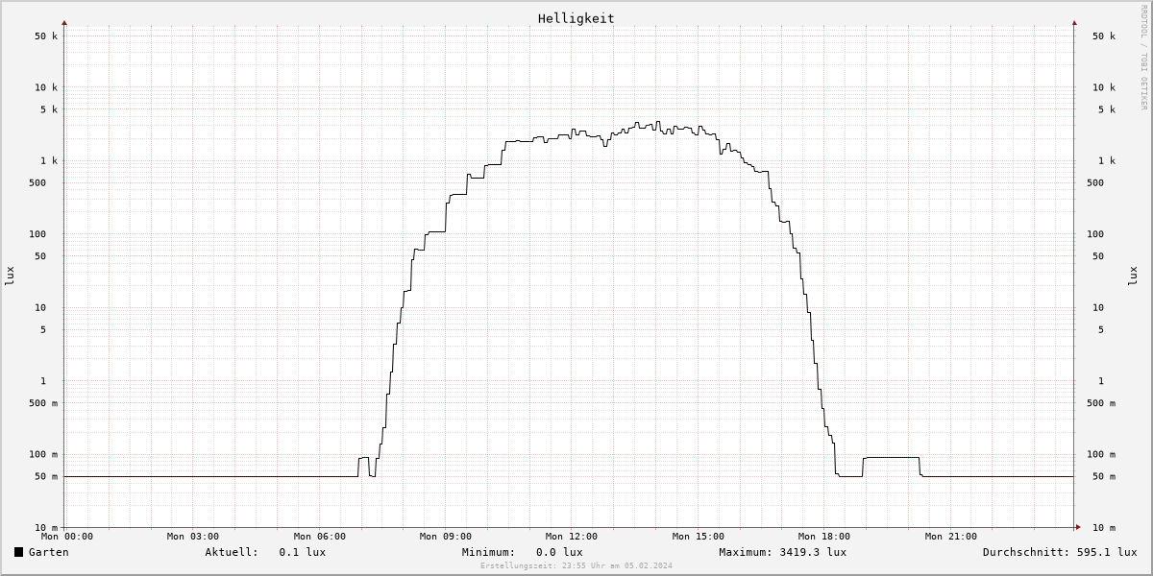Image resolution: width=1153 pixels, height=576 pixels.
Task: Click the right axis 10 m label
Action: pyautogui.click(x=1104, y=528)
